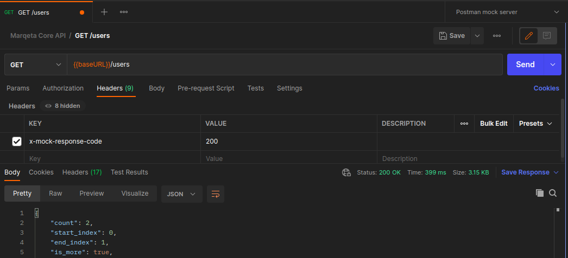Click the network globe icon beside Status
Screen dimensions: 568x258
coord(346,172)
